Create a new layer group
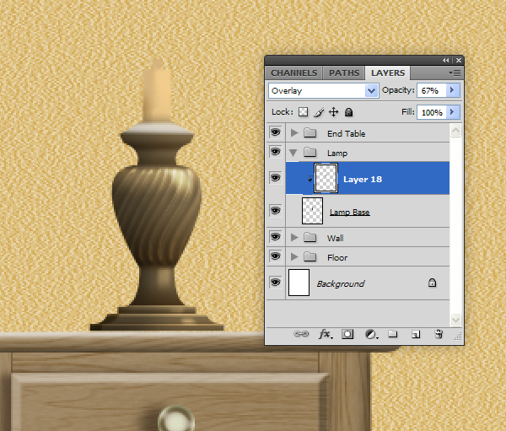Viewport: 506px width, 431px height. tap(393, 335)
